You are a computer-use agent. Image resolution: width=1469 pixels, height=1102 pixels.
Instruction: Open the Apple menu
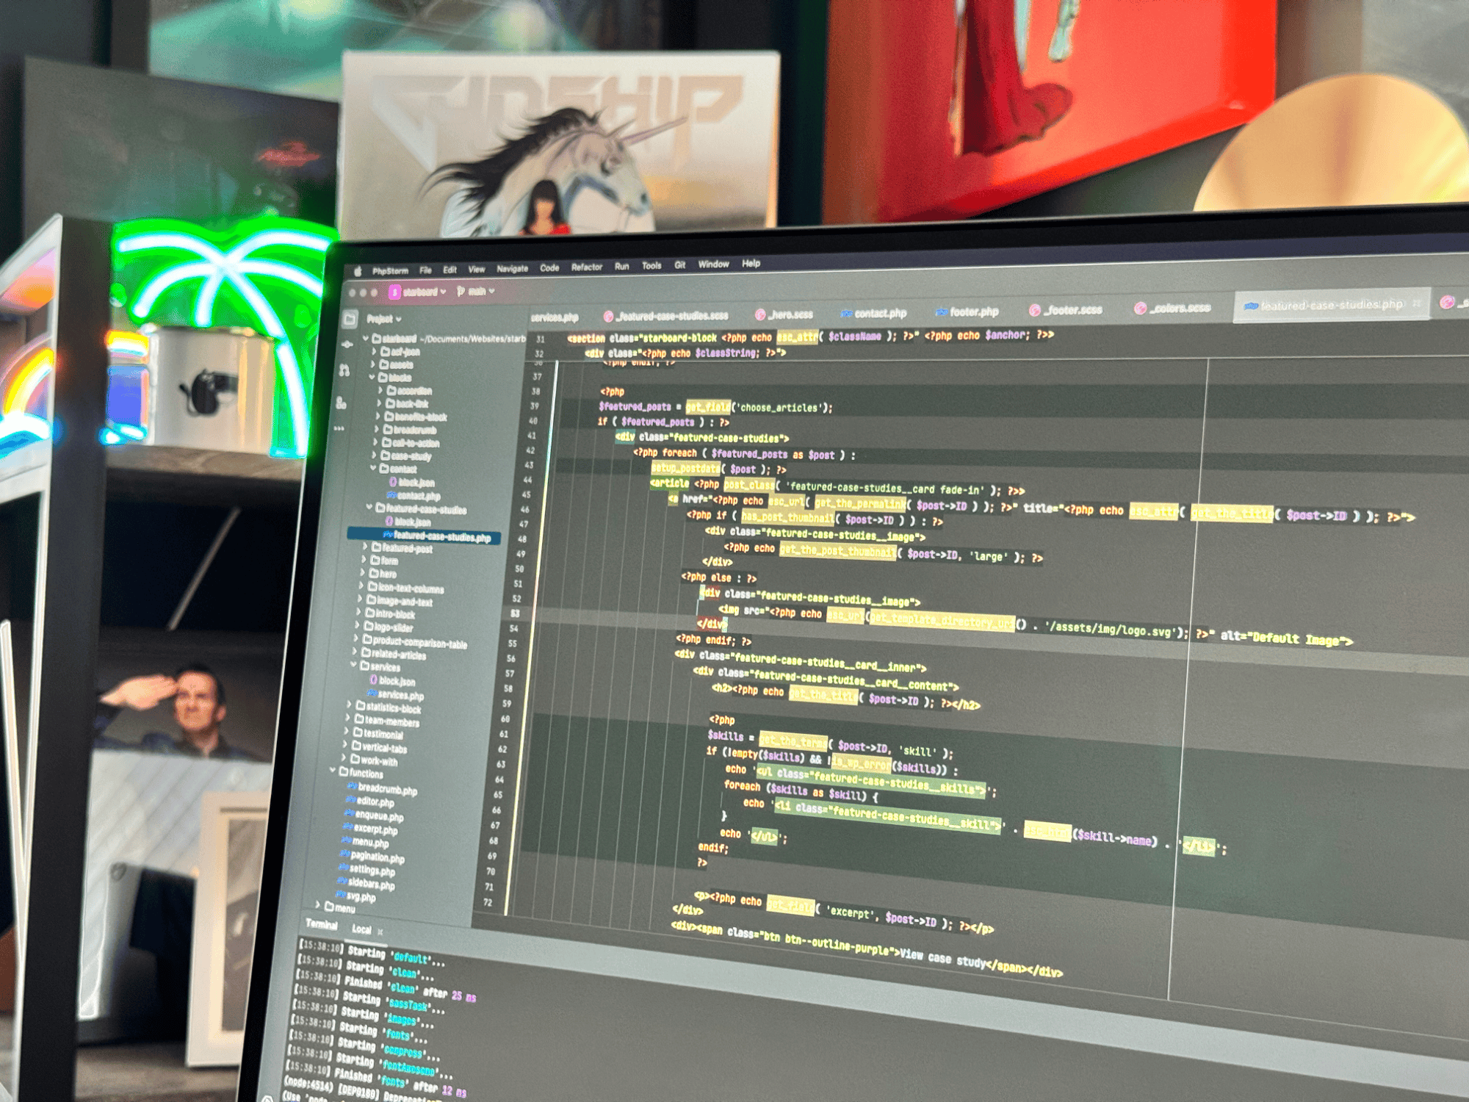tap(358, 271)
